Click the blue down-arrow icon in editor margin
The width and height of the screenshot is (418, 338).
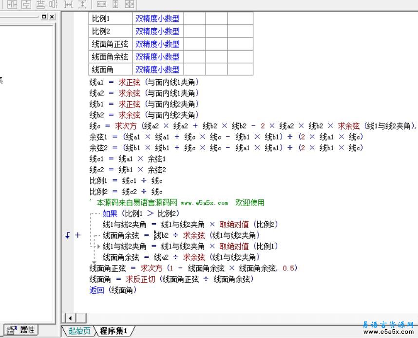pyautogui.click(x=67, y=235)
